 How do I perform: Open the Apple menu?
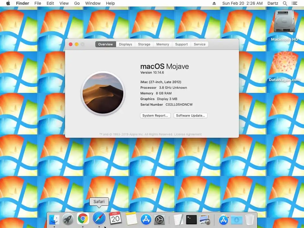point(8,3)
